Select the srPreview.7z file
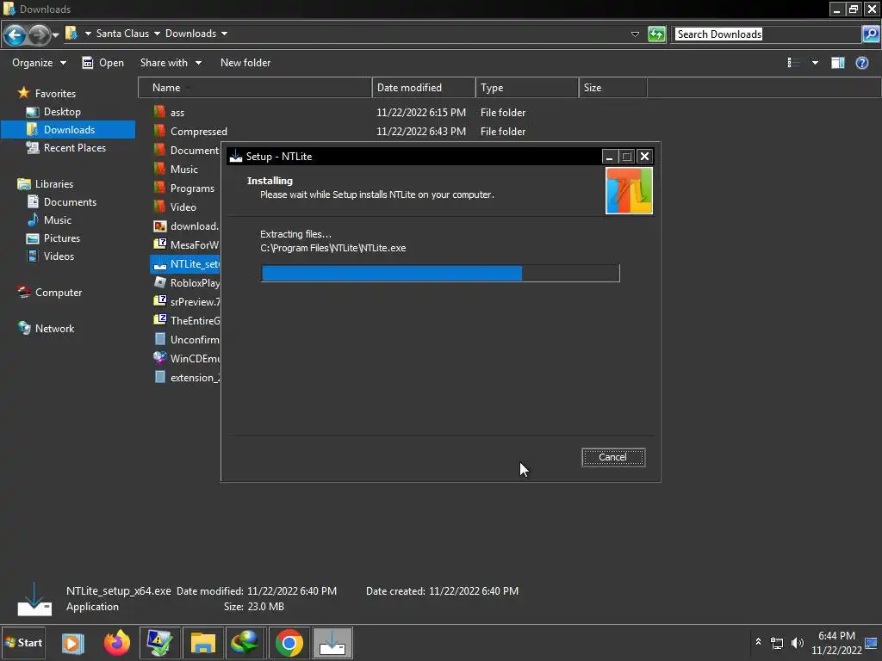 click(186, 302)
